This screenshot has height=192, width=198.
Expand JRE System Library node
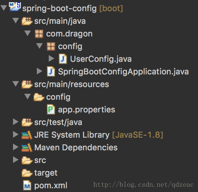(16, 134)
